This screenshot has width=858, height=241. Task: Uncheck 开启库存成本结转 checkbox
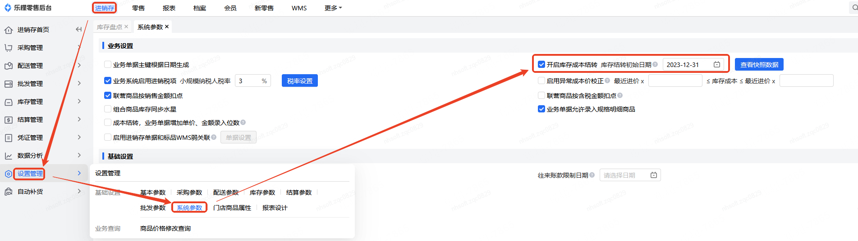(x=541, y=64)
